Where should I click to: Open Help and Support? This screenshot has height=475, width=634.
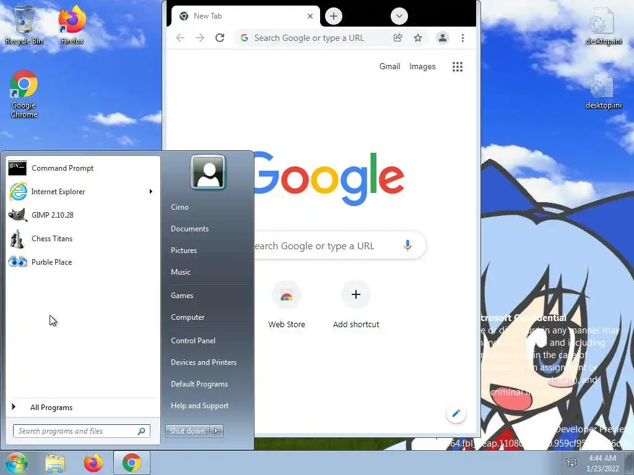click(x=199, y=406)
